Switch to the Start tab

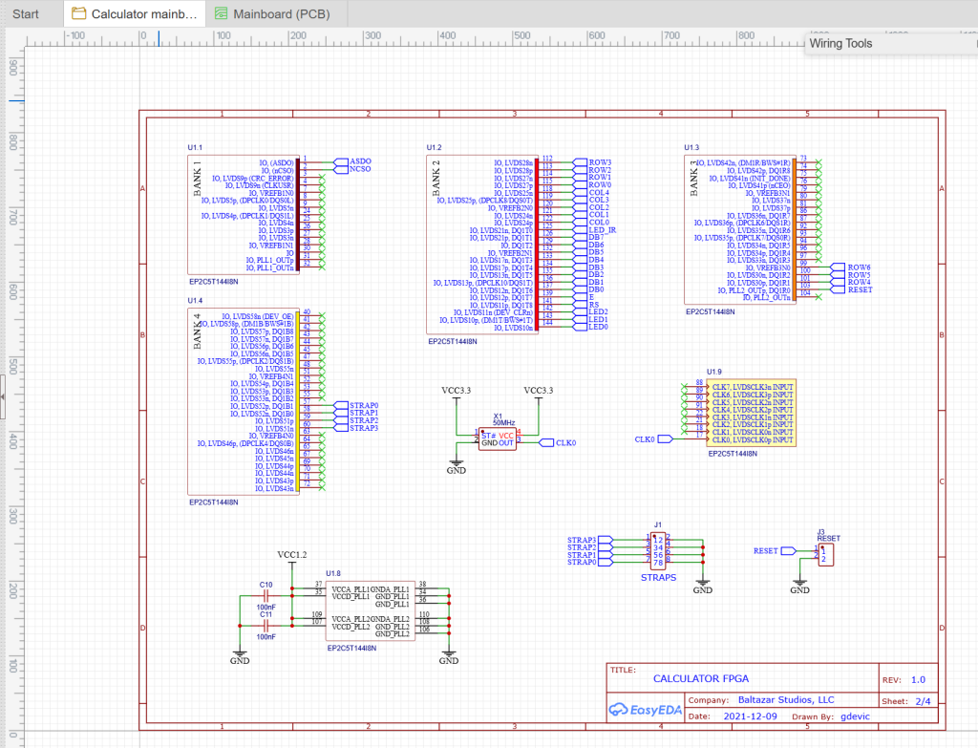tap(26, 13)
